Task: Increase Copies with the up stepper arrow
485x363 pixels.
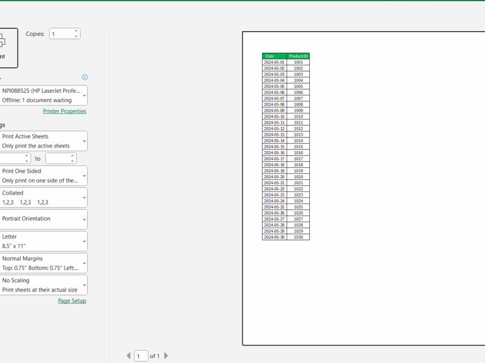Action: point(76,31)
